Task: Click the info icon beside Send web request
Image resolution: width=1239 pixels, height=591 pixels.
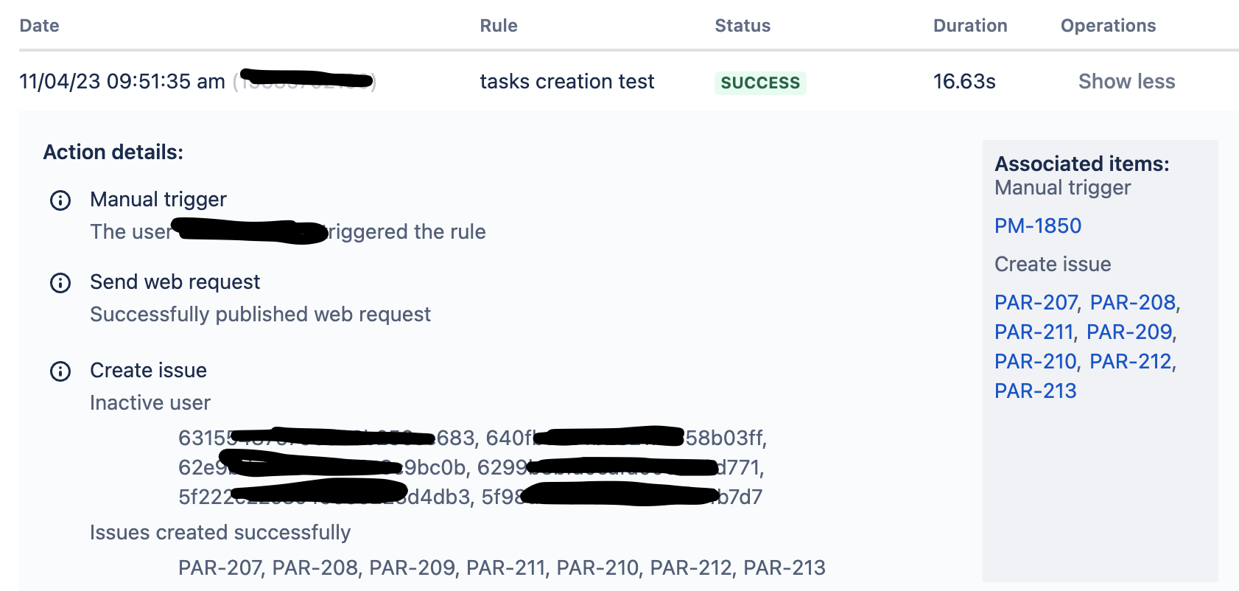Action: [x=60, y=283]
